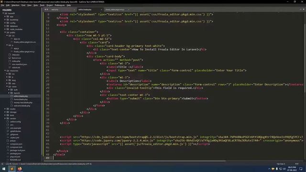306x172 pixels.
Task: Collapse the laravel9 root folder
Action: click(3, 13)
